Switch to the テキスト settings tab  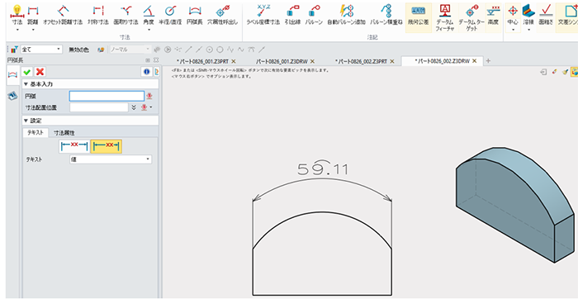tap(36, 133)
